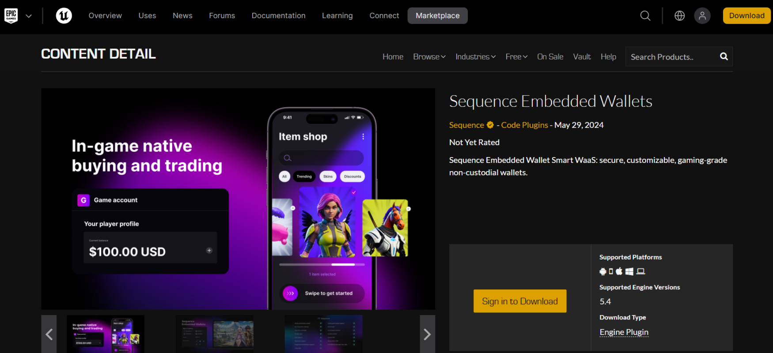Click the Windows platform icon

pos(629,271)
